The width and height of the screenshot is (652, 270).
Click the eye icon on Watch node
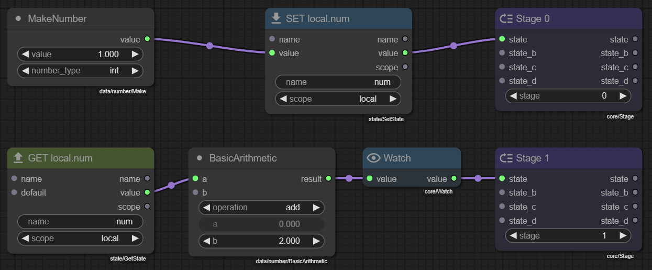[373, 158]
